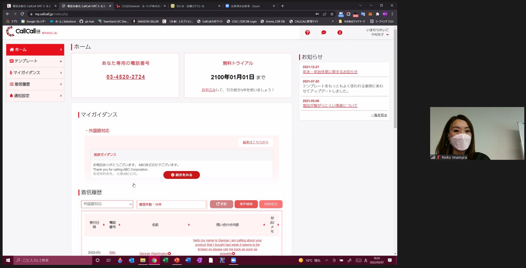Open the Chrome profile avatar

[385, 14]
